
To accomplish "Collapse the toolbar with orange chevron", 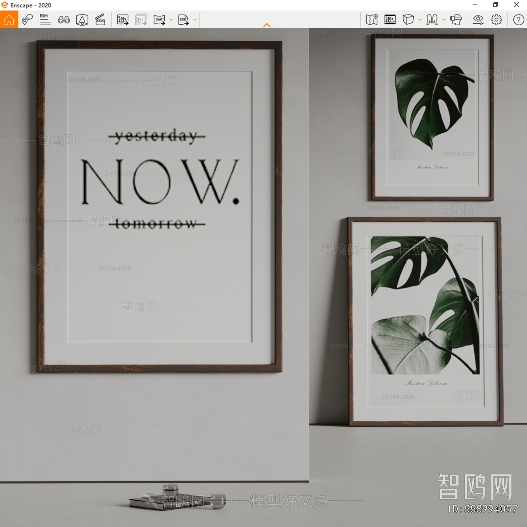I will tap(267, 25).
